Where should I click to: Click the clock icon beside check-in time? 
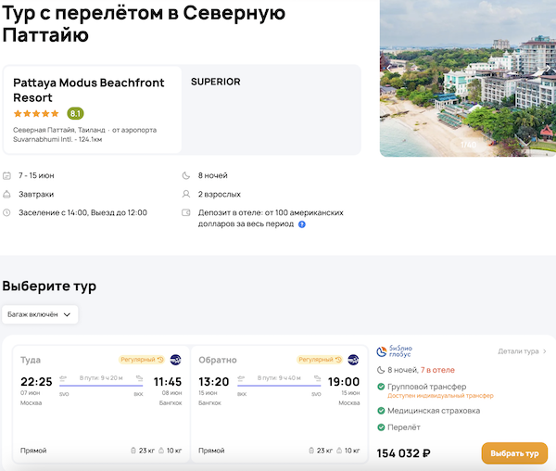7,212
